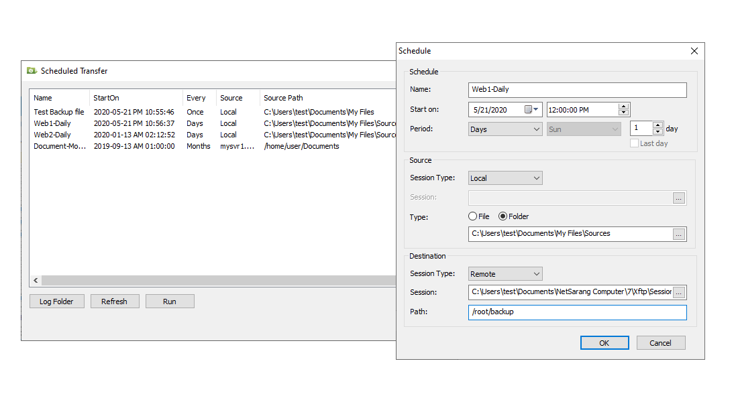
Task: Increase the day interval with up arrow
Action: (x=657, y=125)
